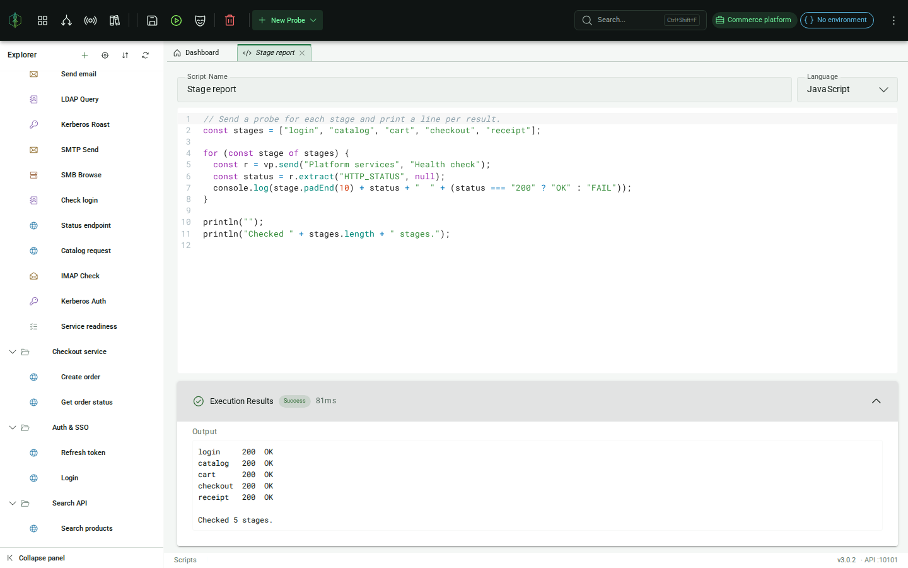Collapse the Checkout service folder
This screenshot has width=908, height=568.
tap(13, 352)
